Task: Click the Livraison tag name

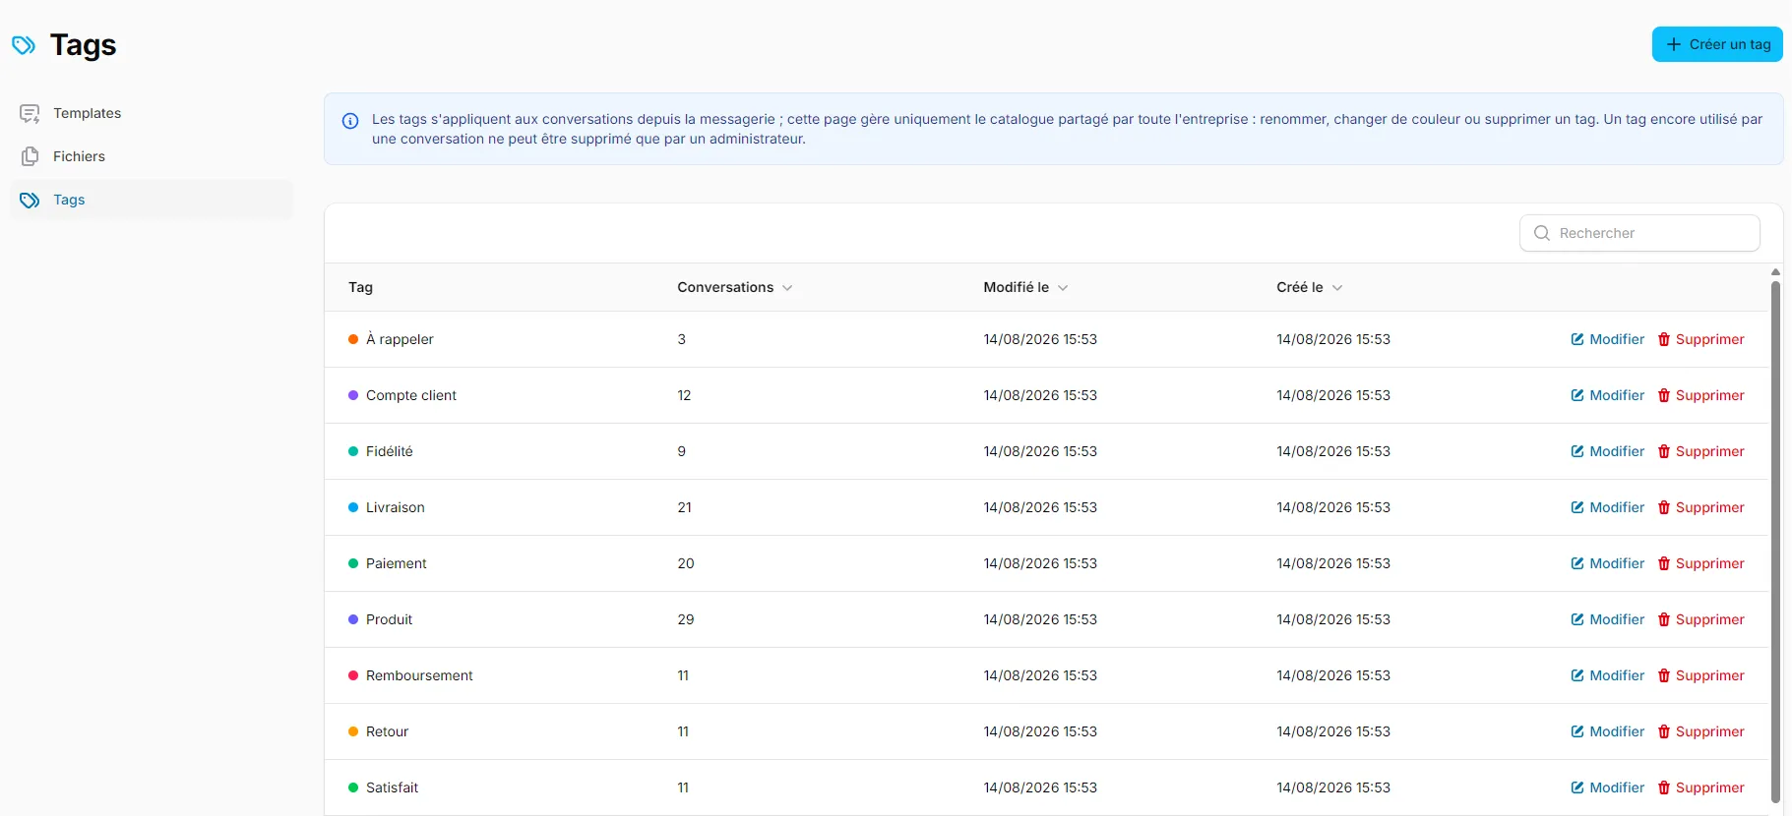Action: 396,507
